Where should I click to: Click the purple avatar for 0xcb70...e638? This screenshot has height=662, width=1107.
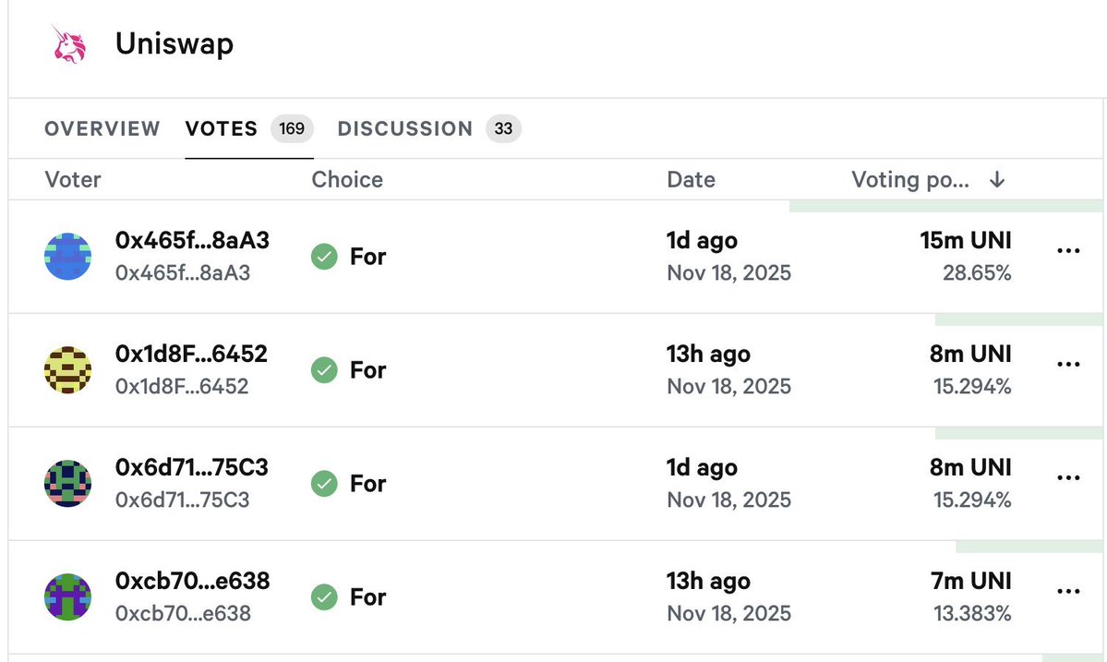[x=68, y=596]
